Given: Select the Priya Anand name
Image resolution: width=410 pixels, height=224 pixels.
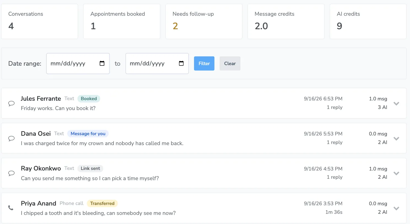Looking at the screenshot, I should (39, 203).
